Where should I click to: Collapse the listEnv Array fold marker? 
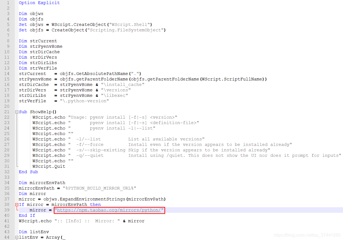point(17,237)
